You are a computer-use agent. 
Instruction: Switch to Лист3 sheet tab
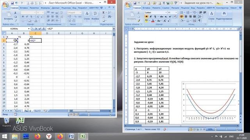click(x=37, y=111)
